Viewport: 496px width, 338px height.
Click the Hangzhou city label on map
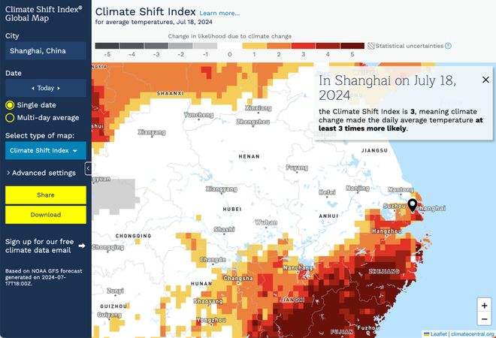[387, 231]
